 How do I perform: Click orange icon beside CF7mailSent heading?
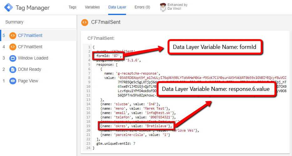(85, 22)
